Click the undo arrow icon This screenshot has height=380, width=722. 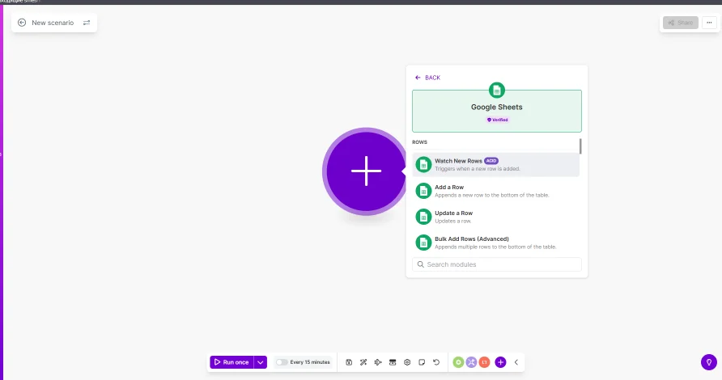[x=436, y=362]
